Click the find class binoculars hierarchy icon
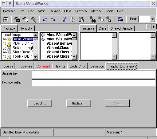The width and height of the screenshot is (157, 139). [17, 19]
